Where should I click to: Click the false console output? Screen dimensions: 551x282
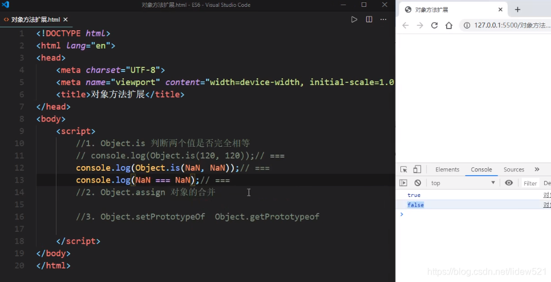[x=416, y=205]
